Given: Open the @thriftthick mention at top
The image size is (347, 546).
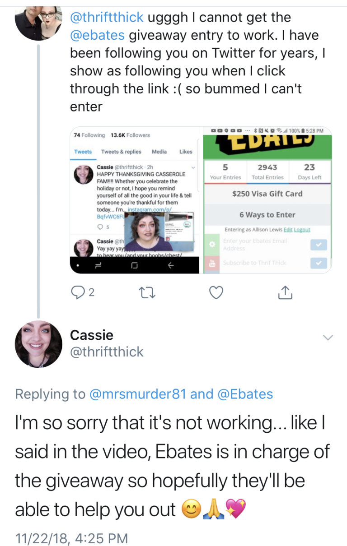Looking at the screenshot, I should point(107,17).
